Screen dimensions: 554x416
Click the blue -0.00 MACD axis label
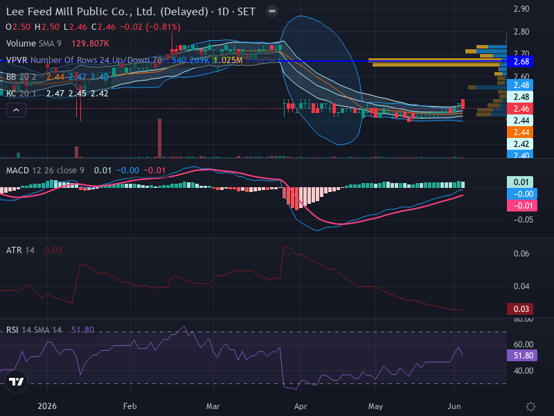(522, 194)
